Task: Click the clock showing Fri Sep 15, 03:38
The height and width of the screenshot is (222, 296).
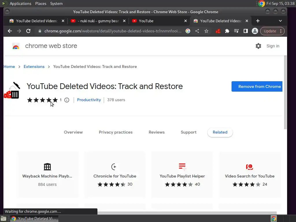Action: coord(280,3)
